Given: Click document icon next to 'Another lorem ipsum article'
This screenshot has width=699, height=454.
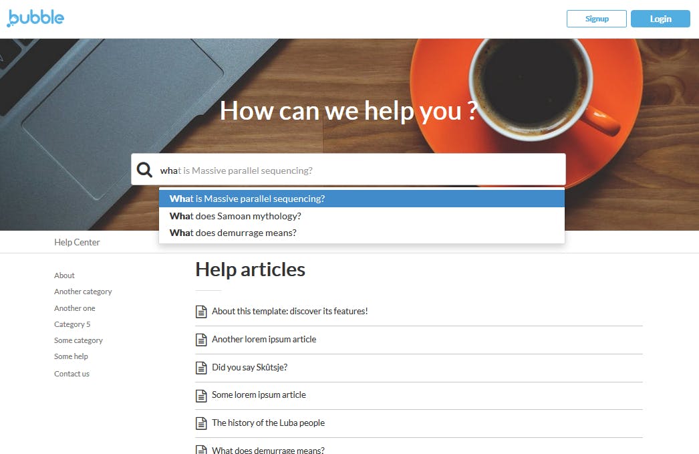Looking at the screenshot, I should click(x=201, y=340).
